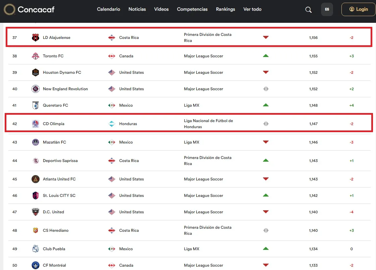Click the Mexico flag beside Queretaro FC
The width and height of the screenshot is (376, 270).
[x=112, y=105]
